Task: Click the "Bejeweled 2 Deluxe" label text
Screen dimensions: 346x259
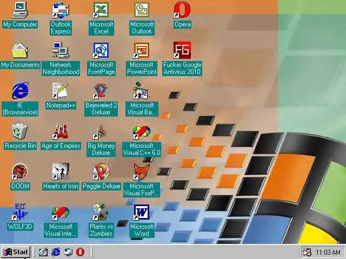Action: point(101,109)
